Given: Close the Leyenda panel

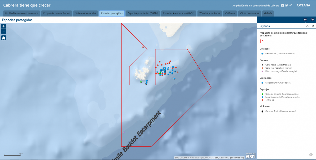Looking at the screenshot, I should [x=313, y=26].
